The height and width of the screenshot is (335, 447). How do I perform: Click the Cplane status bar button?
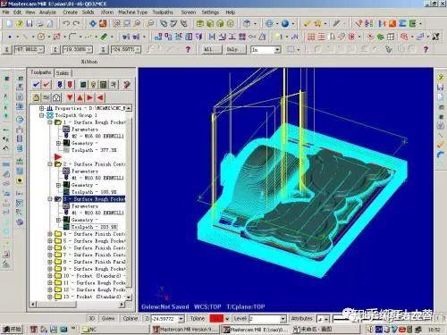coord(131,319)
